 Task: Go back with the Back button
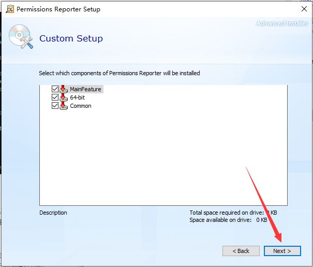coord(241,251)
